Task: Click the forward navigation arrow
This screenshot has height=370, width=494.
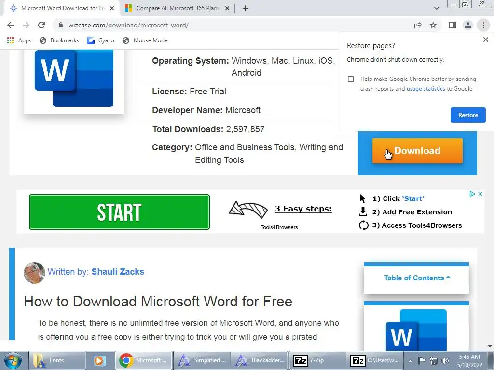Action: tap(26, 25)
